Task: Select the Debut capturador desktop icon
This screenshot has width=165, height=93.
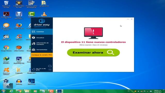Action: click(x=19, y=16)
